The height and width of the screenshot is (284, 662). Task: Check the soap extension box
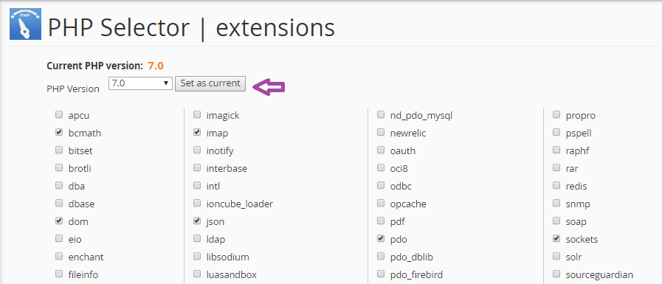[x=556, y=221]
